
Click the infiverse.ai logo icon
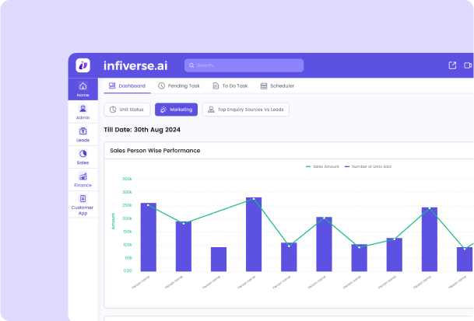point(83,65)
